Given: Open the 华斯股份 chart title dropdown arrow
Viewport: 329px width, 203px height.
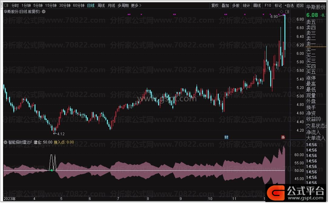Looking at the screenshot, I should (44, 12).
